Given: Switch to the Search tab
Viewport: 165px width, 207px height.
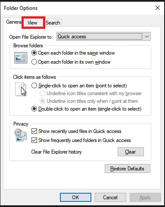Looking at the screenshot, I should point(53,23).
